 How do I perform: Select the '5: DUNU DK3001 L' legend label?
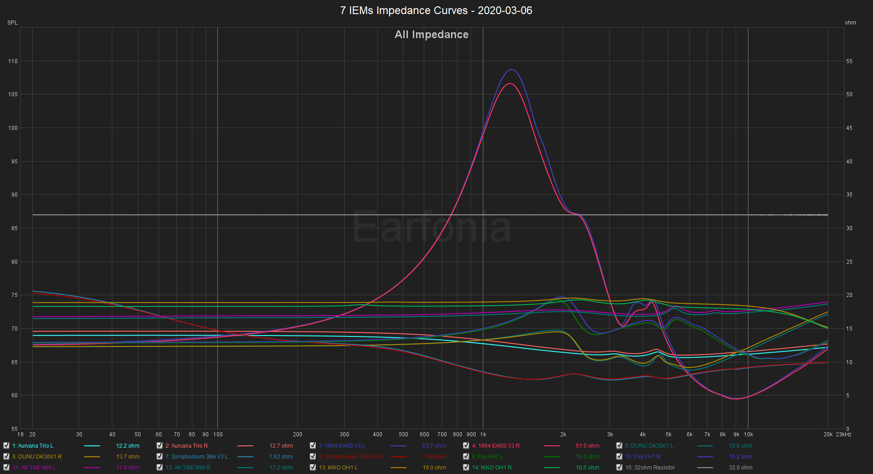click(649, 446)
